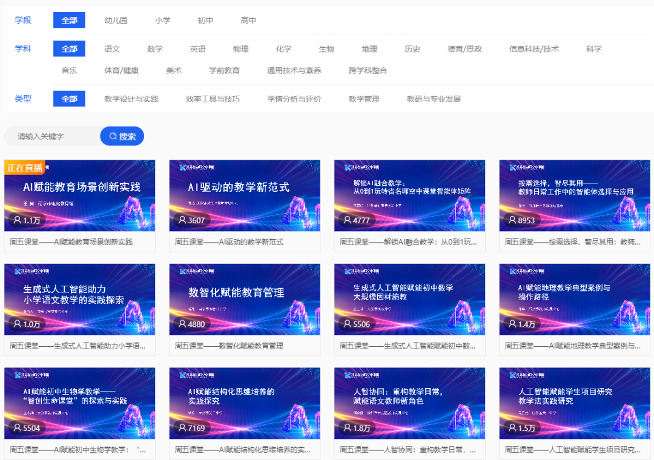Enable the 信息科技/技术 subject filter
Viewport: 654px width, 460px height.
coord(535,49)
